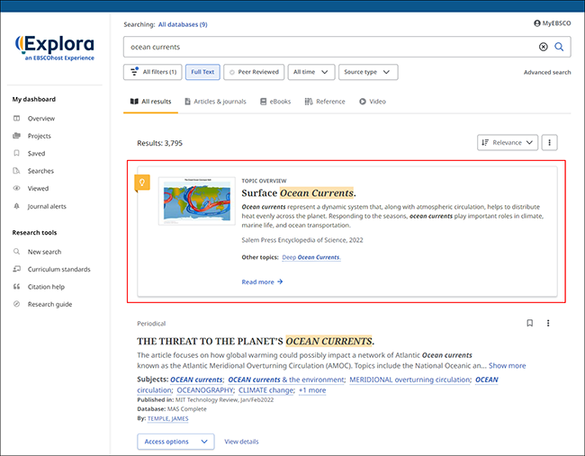Viewport: 585px width, 456px height.
Task: Open Saved items
Action: pyautogui.click(x=36, y=154)
